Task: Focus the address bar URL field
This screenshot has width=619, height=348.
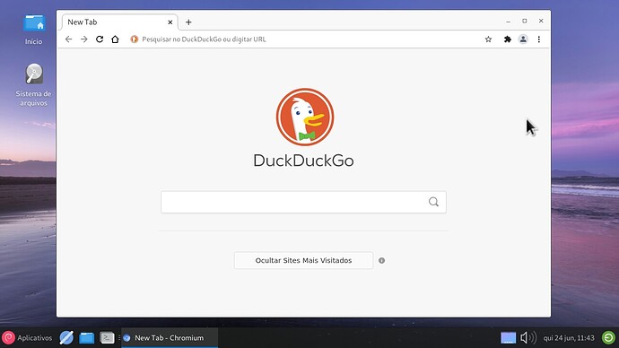Action: [x=304, y=39]
